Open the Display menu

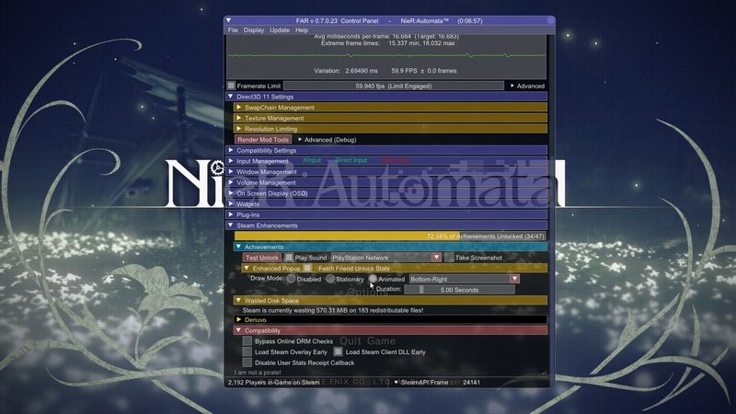[254, 30]
